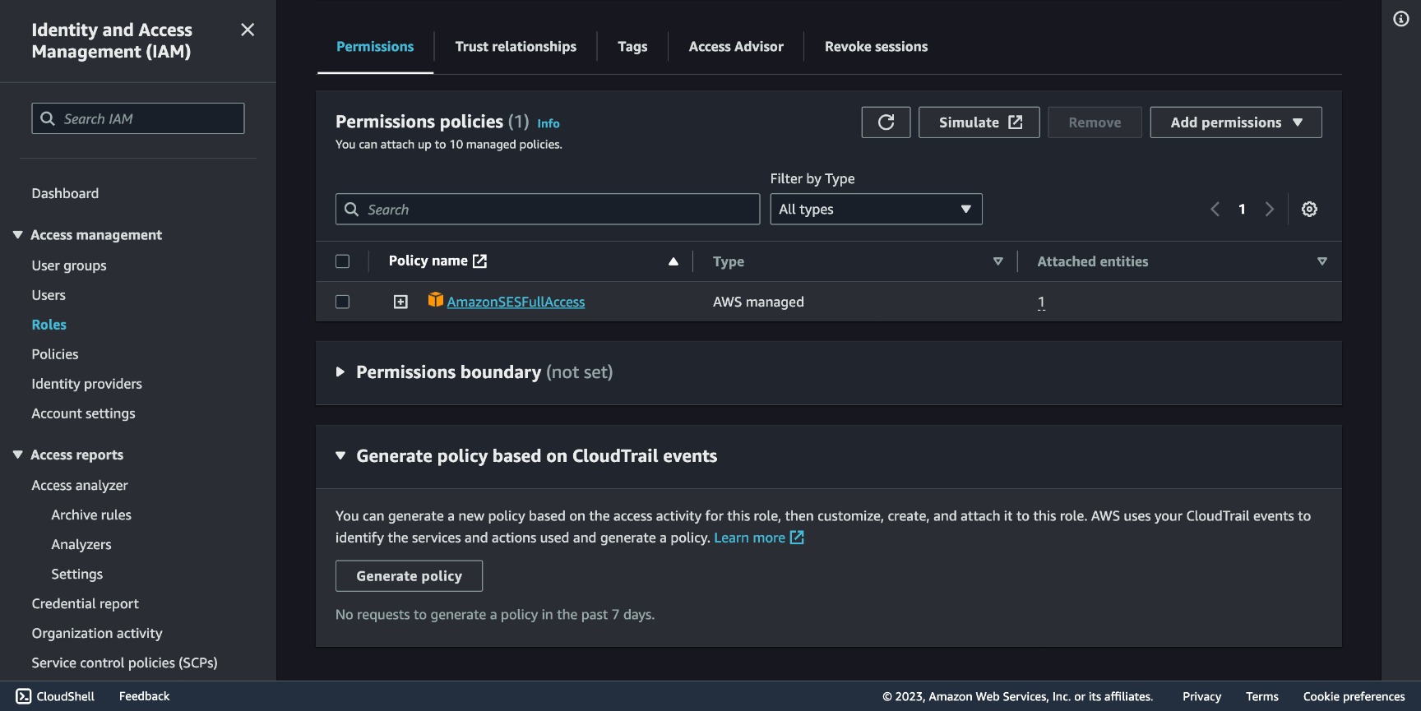Open Analyzers in sidebar

coord(81,545)
